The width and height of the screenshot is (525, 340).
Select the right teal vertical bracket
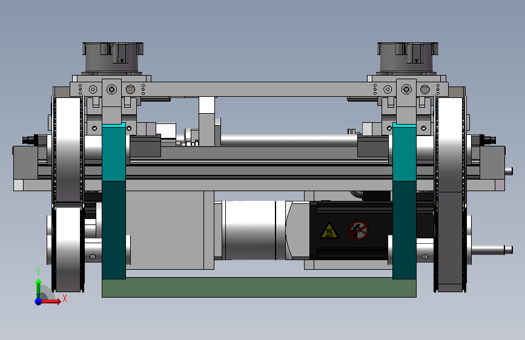tap(404, 201)
